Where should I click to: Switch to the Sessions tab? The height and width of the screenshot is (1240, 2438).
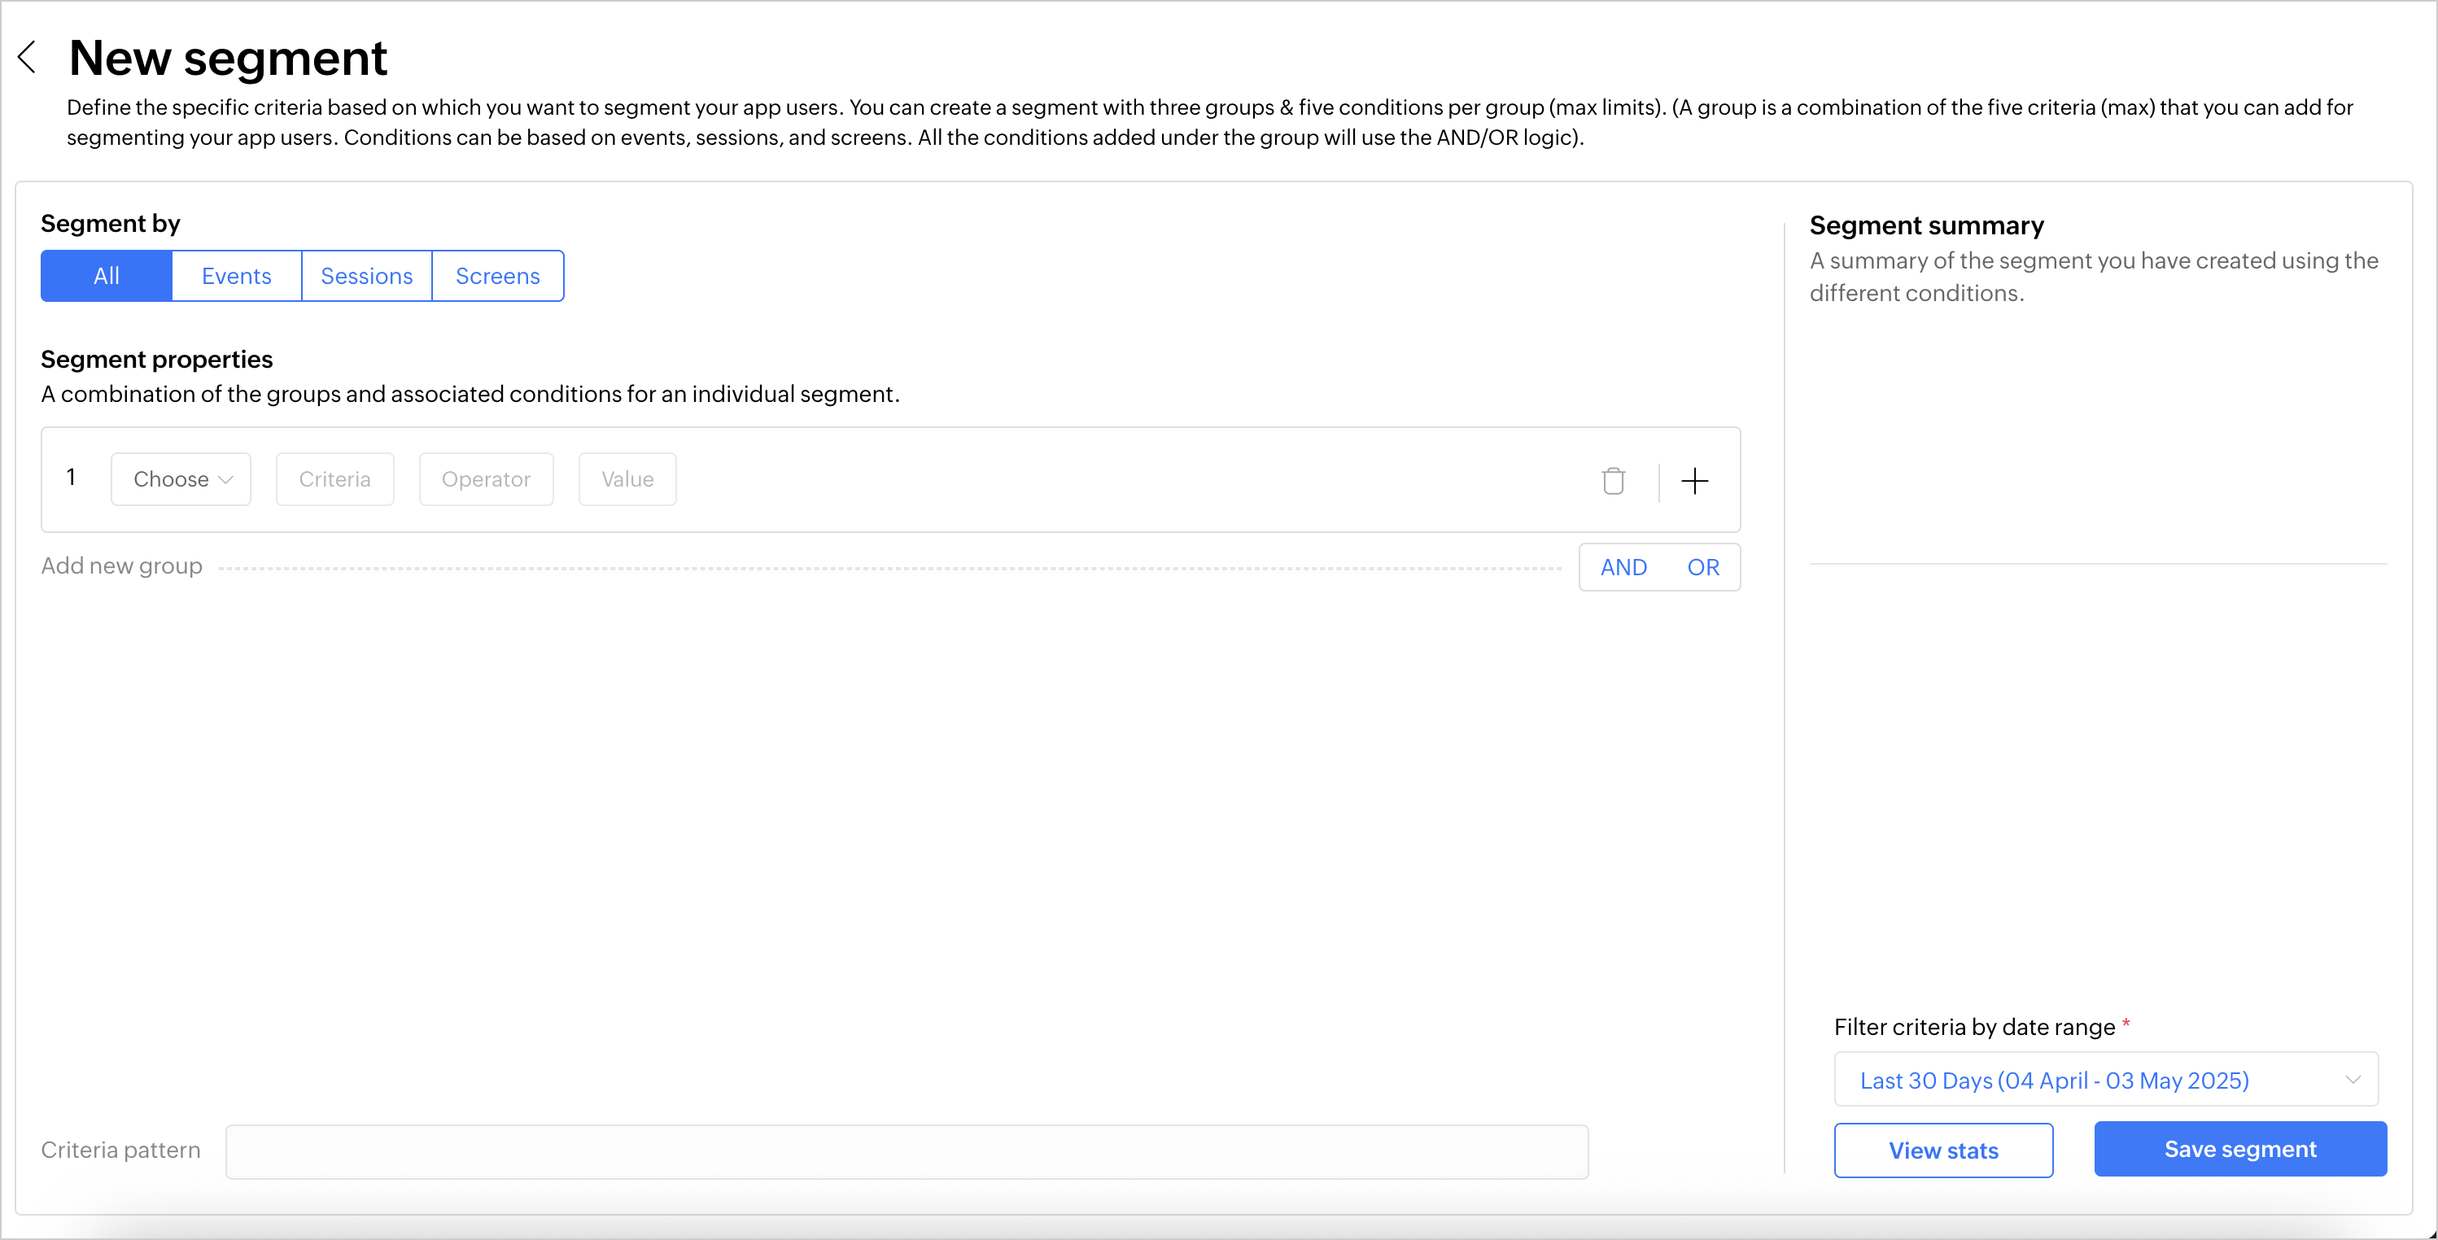pyautogui.click(x=366, y=276)
